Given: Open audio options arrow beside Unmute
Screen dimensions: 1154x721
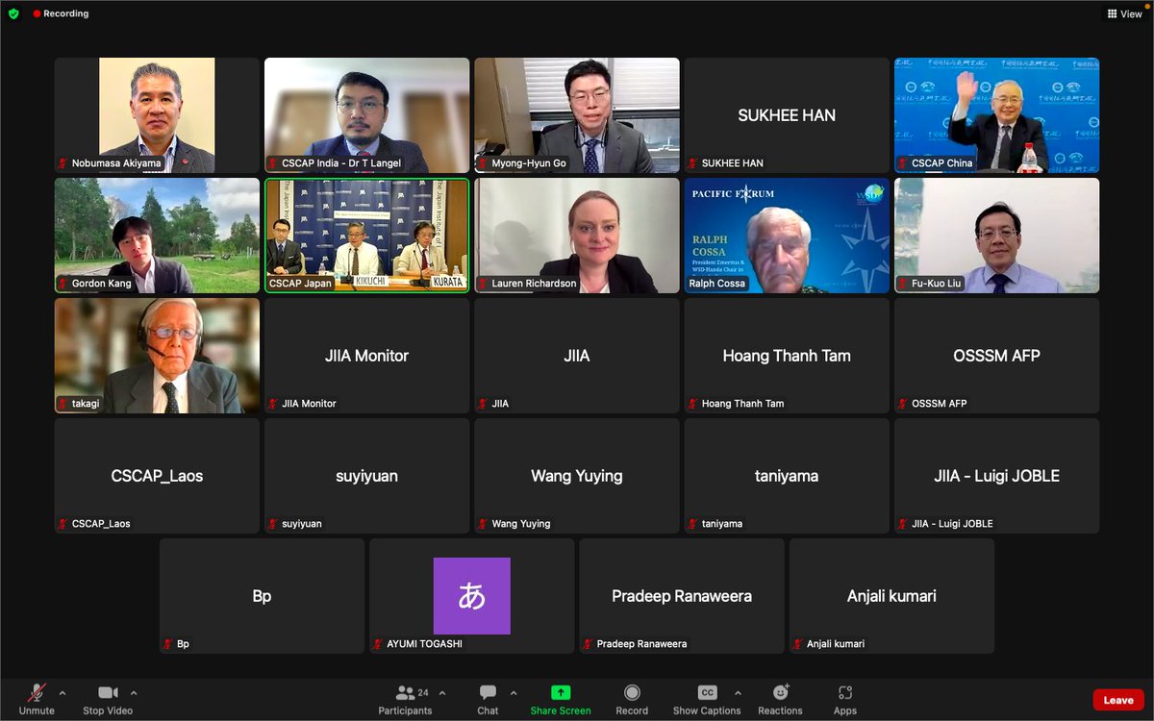Looking at the screenshot, I should 63,692.
